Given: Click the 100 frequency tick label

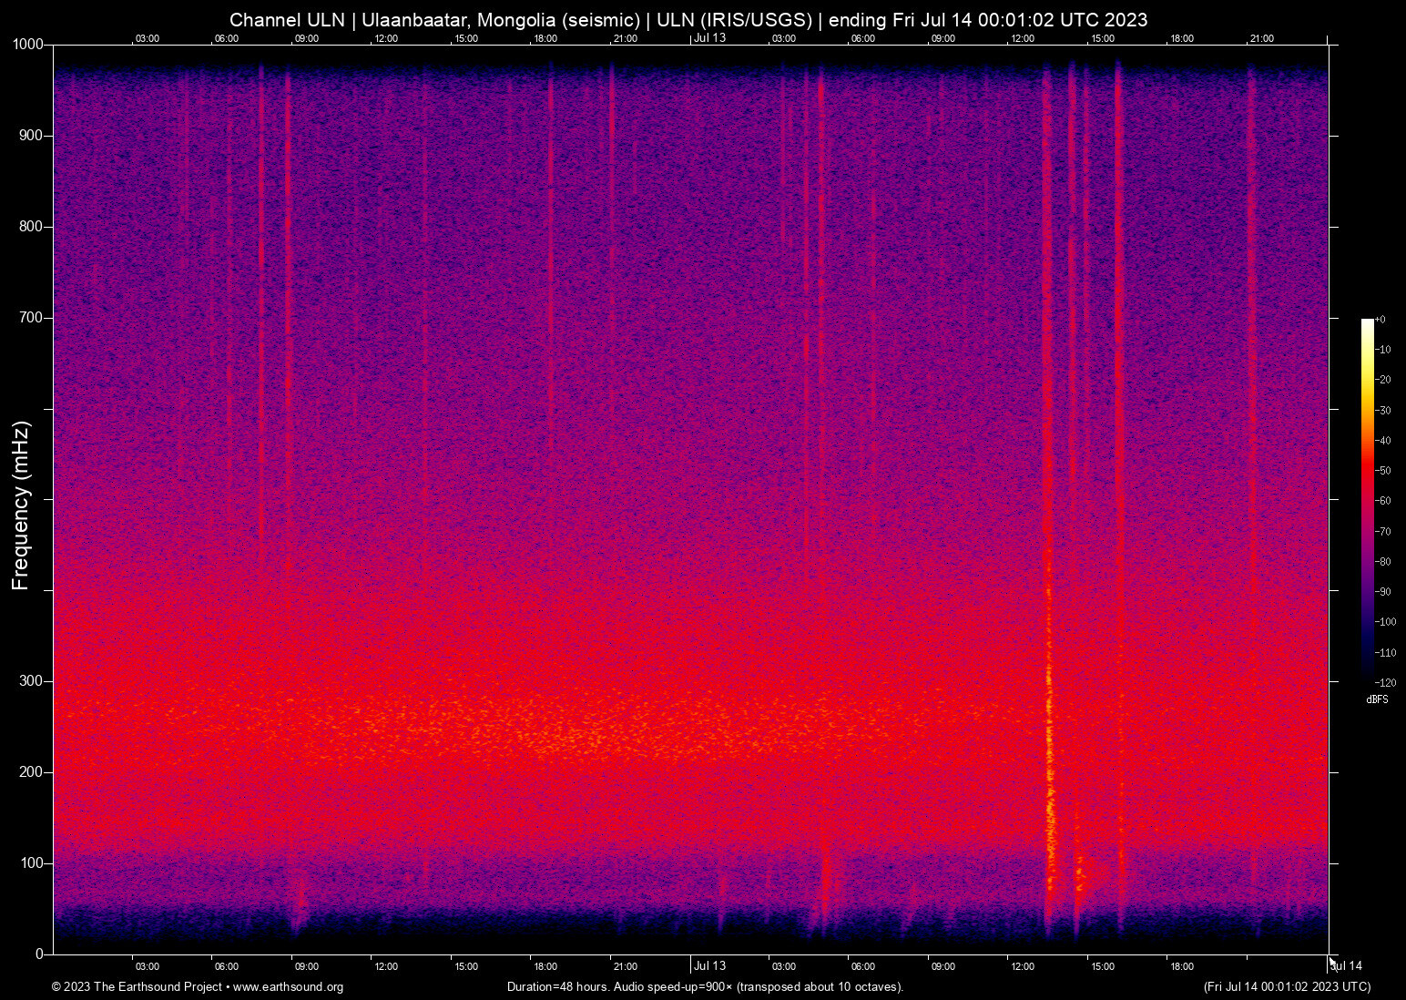Looking at the screenshot, I should coord(29,860).
